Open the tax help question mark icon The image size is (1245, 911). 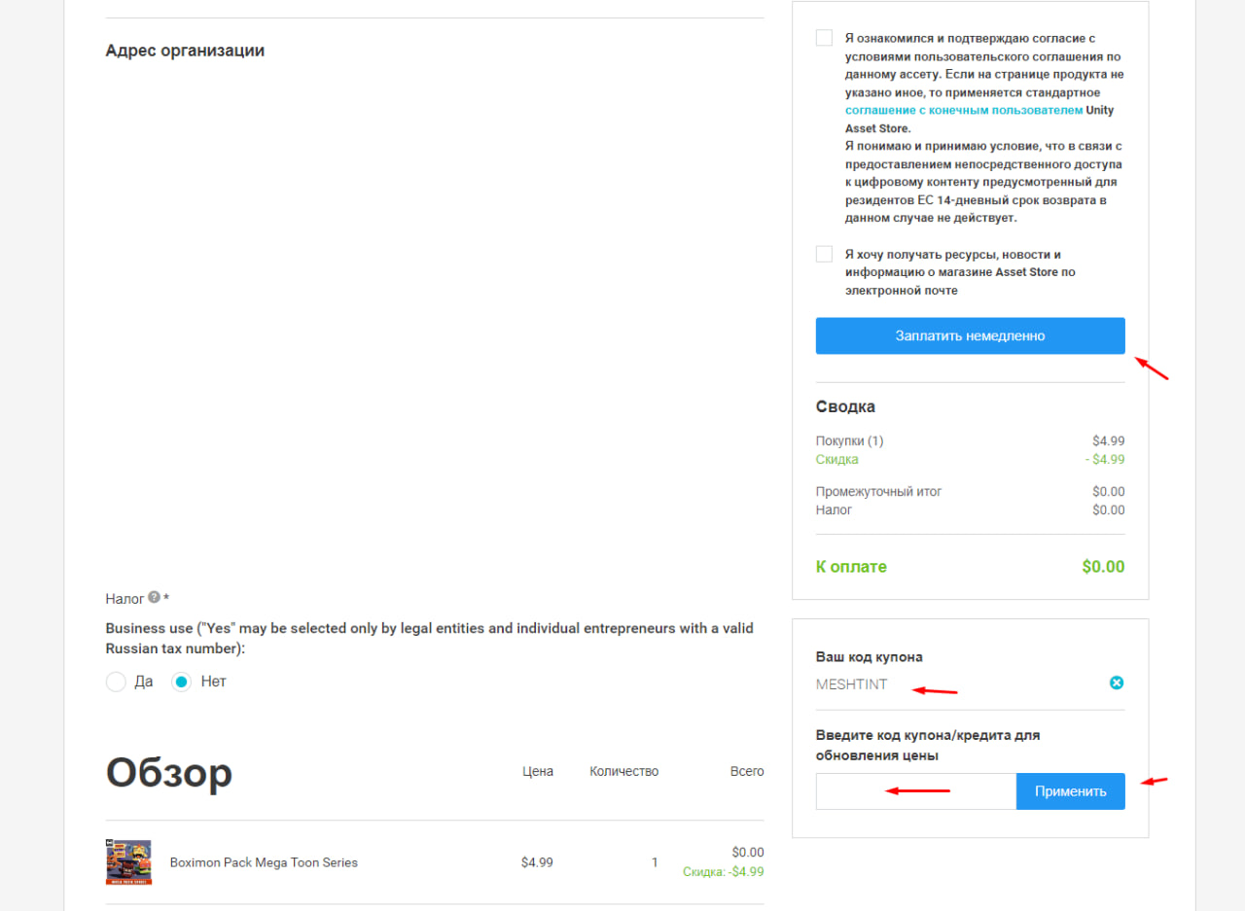[154, 598]
